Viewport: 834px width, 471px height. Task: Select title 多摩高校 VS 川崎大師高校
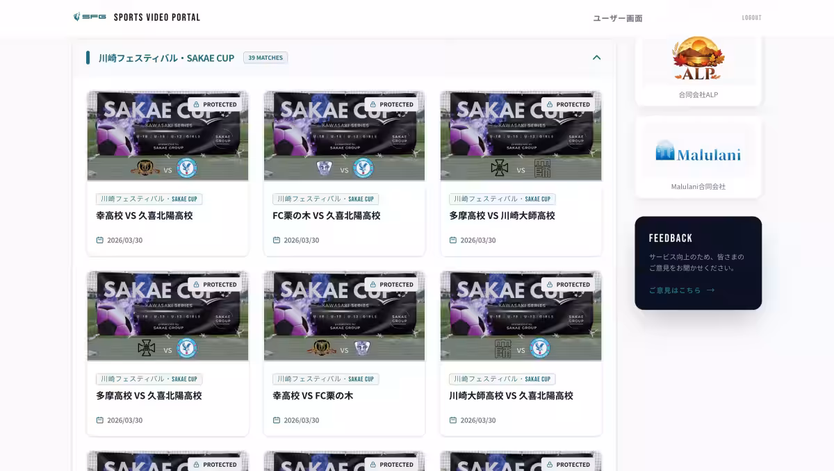[x=502, y=215]
